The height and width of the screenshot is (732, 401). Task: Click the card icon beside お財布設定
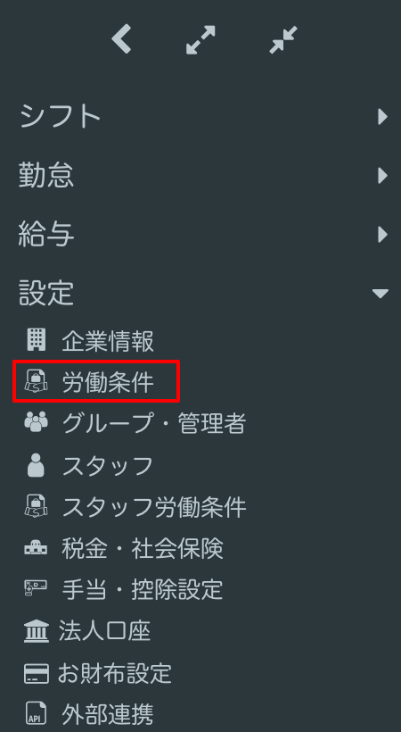pos(36,674)
